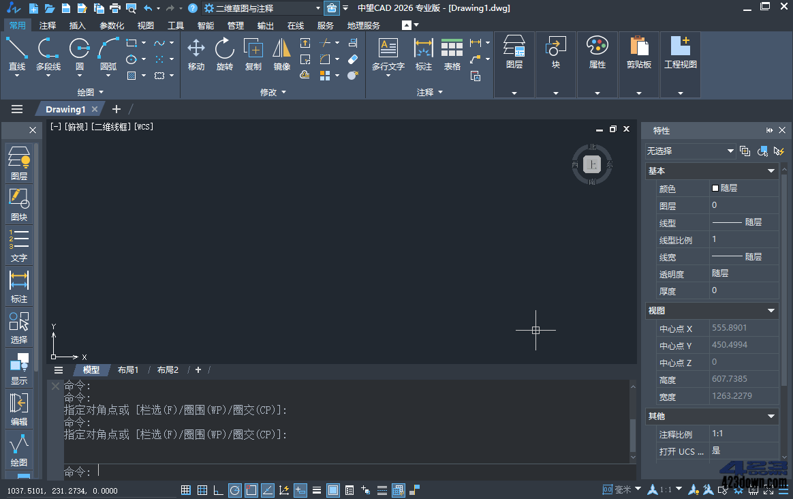
Task: Toggle ortho mode in the status bar
Action: tap(218, 489)
